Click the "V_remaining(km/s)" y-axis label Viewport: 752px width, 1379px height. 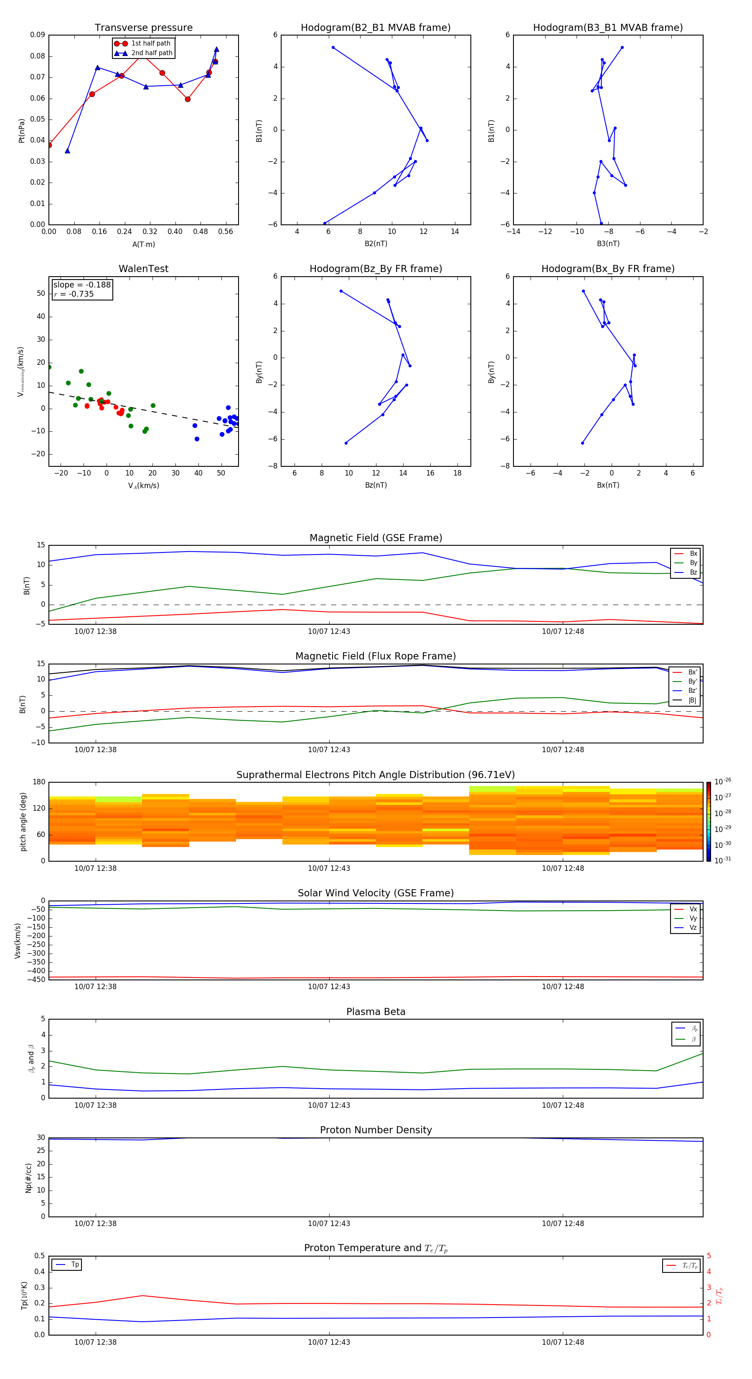click(x=21, y=371)
